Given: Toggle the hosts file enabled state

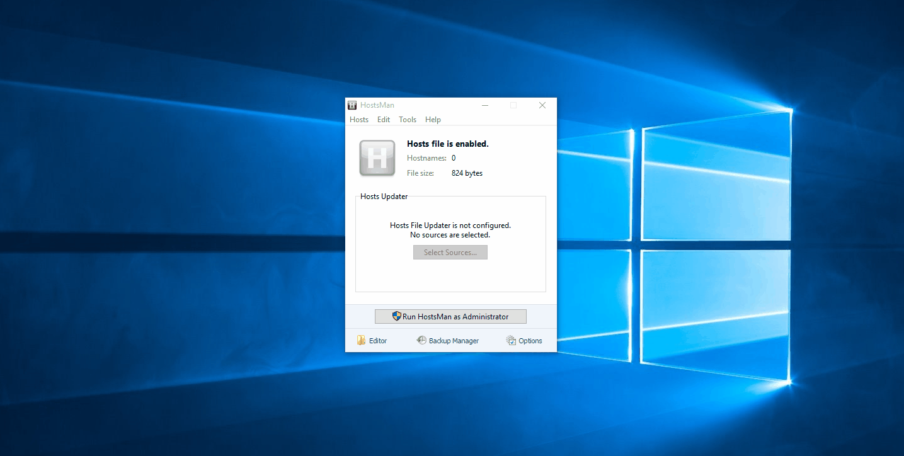Looking at the screenshot, I should coord(447,144).
